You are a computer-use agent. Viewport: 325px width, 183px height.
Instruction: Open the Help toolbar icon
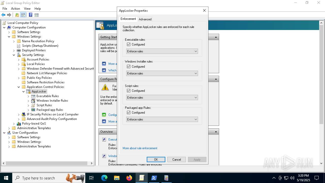(x=30, y=15)
